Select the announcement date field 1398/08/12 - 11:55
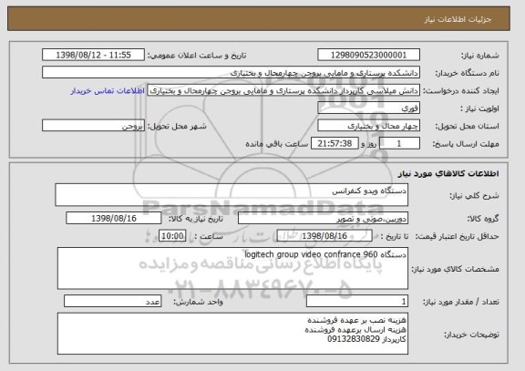This screenshot has height=371, width=525. click(93, 55)
